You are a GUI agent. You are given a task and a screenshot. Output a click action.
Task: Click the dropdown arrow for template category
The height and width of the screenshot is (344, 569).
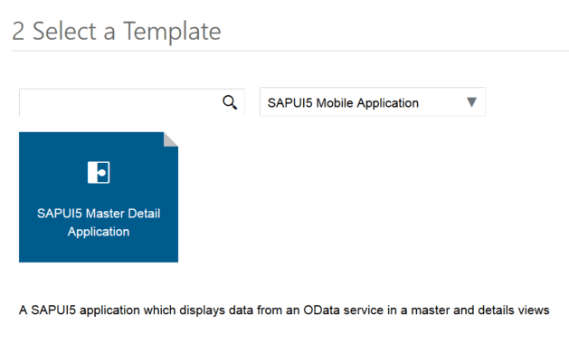[471, 102]
